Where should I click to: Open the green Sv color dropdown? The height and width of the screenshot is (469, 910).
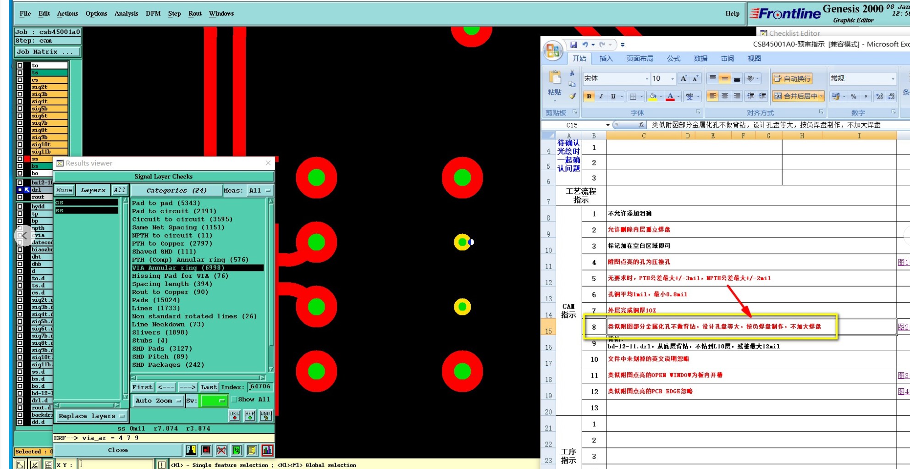coord(214,401)
